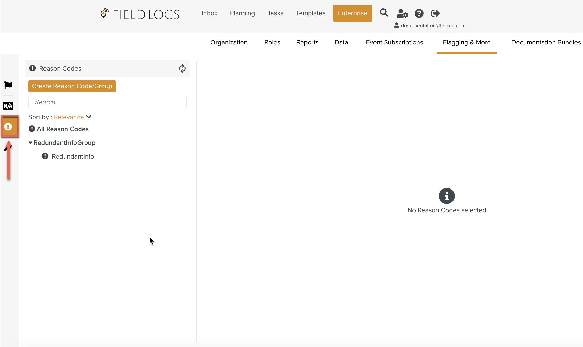The height and width of the screenshot is (347, 583).
Task: Select the Flagging & More tab
Action: pyautogui.click(x=467, y=42)
